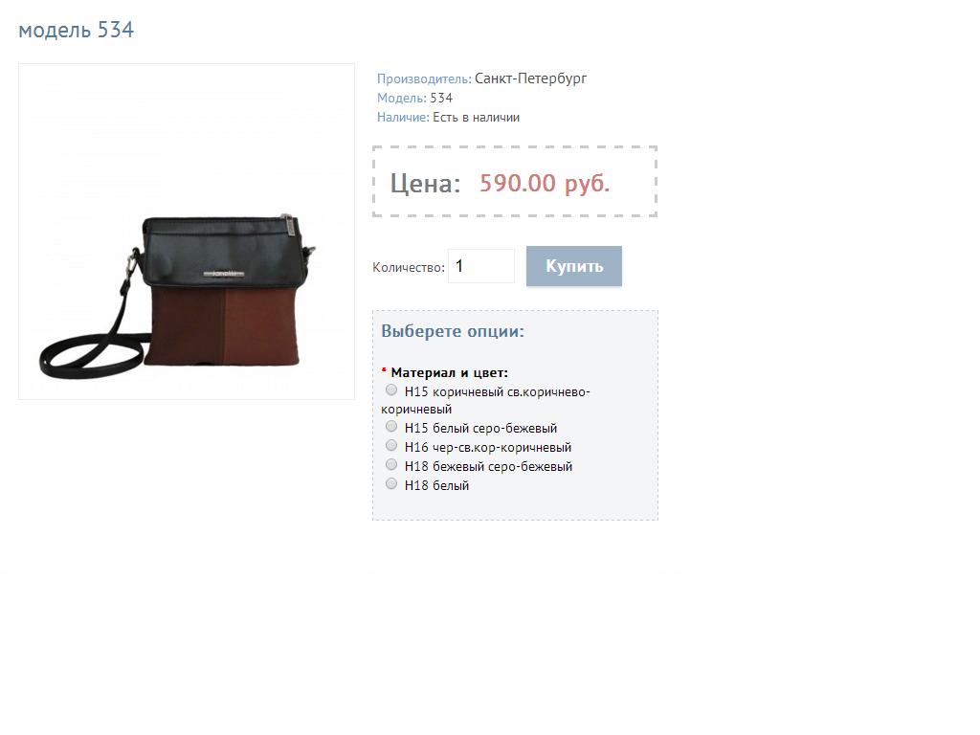This screenshot has width=980, height=735.
Task: Open the product photo of the bag
Action: click(187, 232)
